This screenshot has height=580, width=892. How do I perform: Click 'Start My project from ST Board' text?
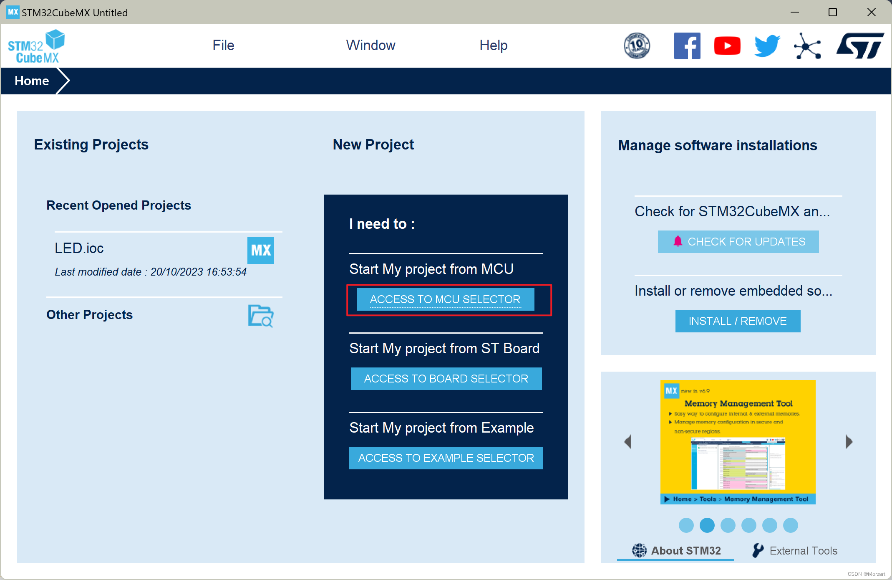[x=444, y=348]
